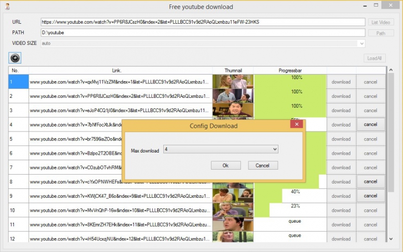Click cancel button for queued row 11

click(x=371, y=224)
